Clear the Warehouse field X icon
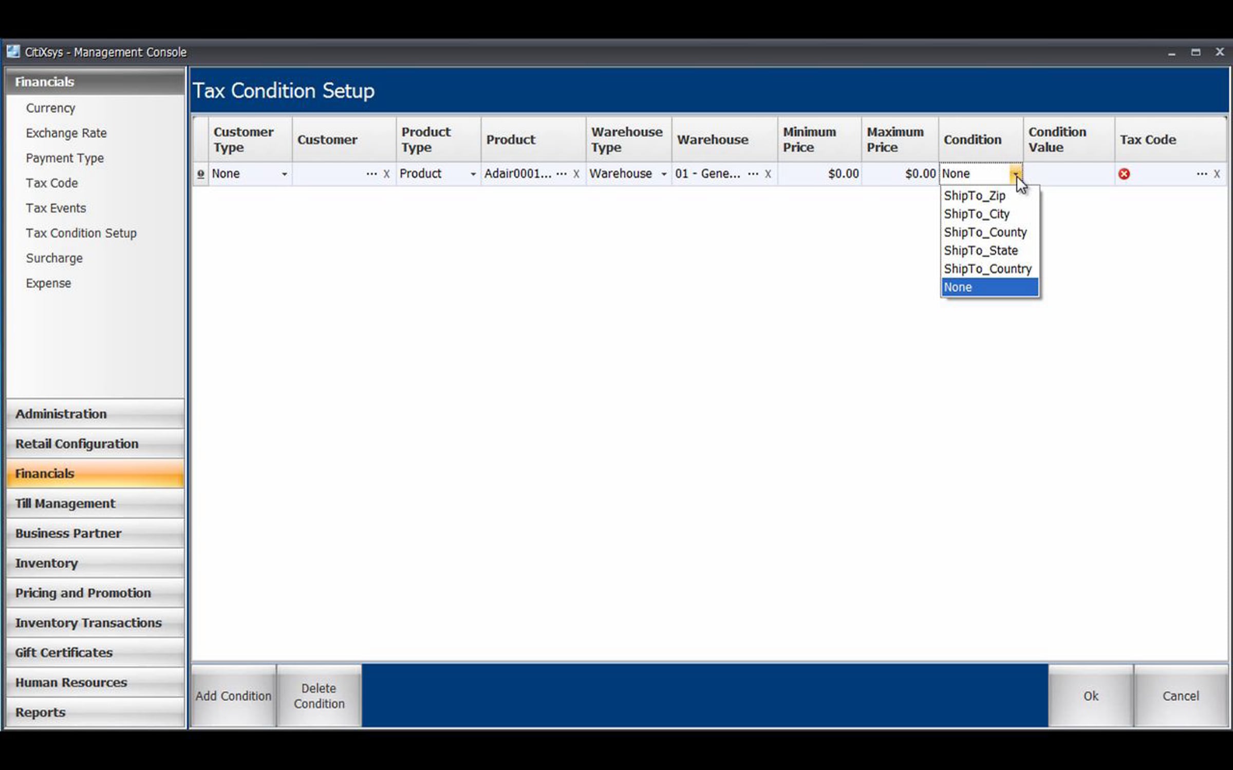 click(x=768, y=174)
